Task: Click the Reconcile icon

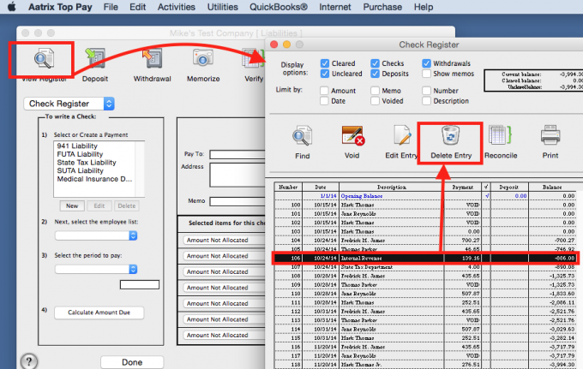Action: click(x=501, y=135)
